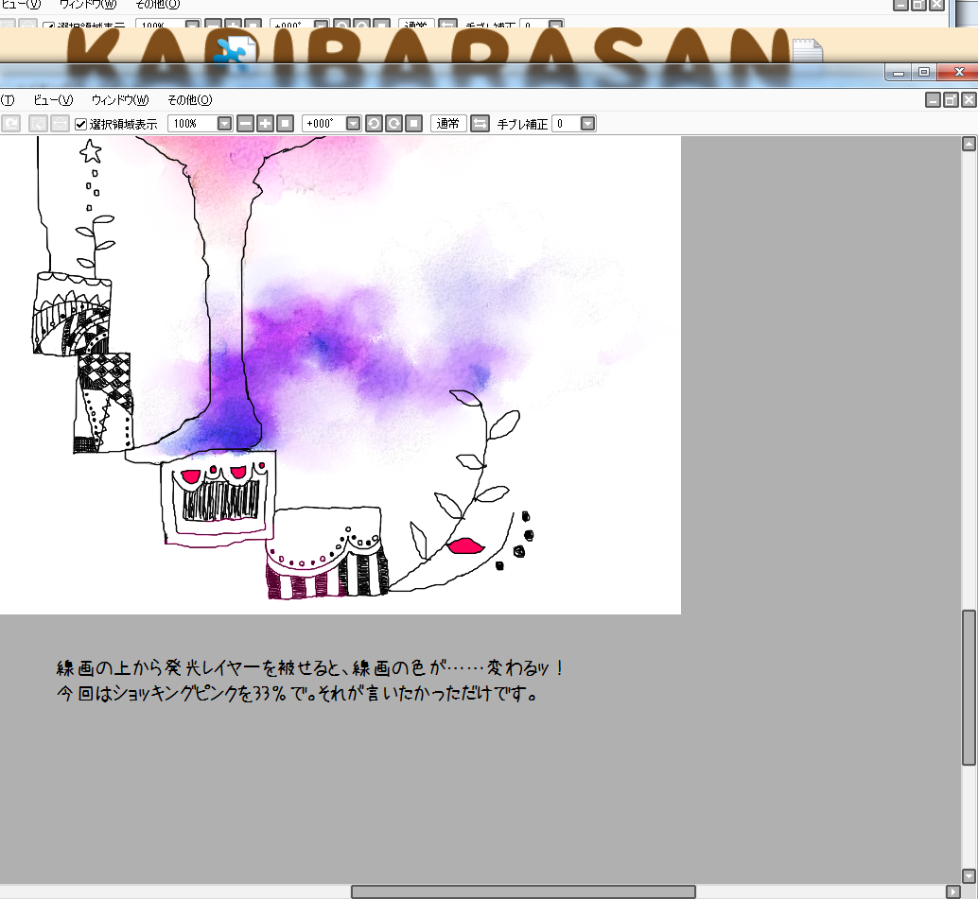
Task: Open the 手ブレ補正 stabilizer dropdown
Action: pyautogui.click(x=587, y=124)
